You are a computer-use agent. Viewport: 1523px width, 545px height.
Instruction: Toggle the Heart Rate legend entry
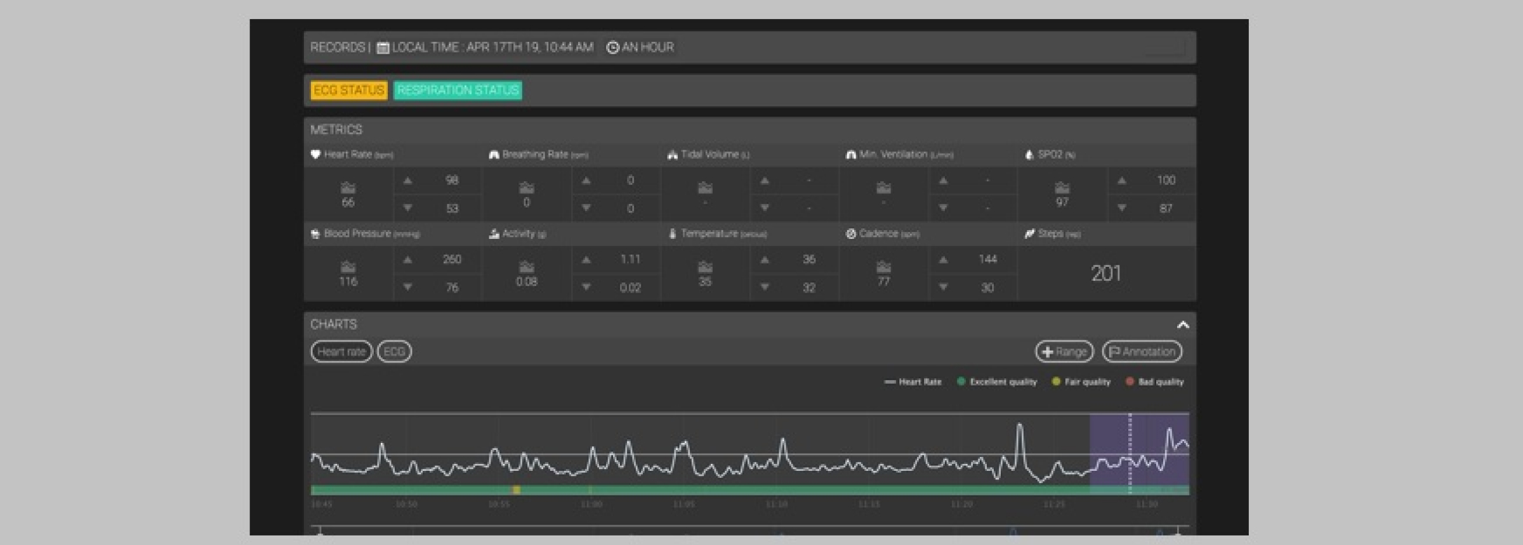pyautogui.click(x=913, y=382)
